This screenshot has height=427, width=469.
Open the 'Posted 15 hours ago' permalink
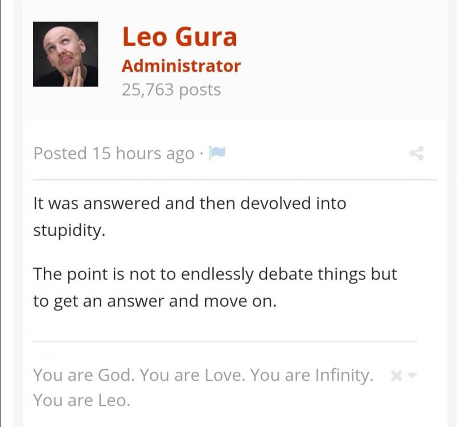(x=114, y=153)
